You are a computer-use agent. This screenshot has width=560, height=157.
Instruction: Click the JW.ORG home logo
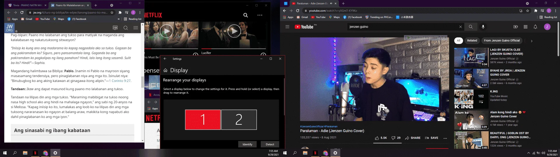coord(9,28)
